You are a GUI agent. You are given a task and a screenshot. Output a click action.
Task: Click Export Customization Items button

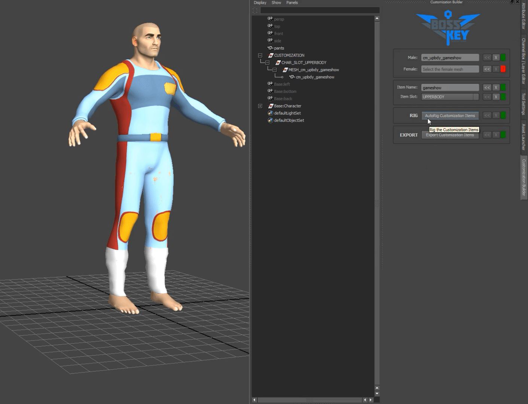(450, 135)
